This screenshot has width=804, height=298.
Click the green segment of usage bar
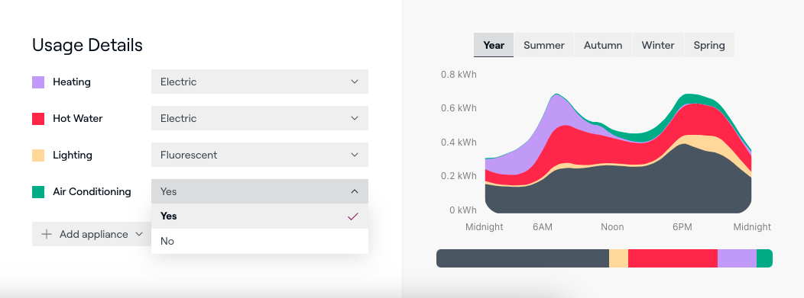(764, 258)
